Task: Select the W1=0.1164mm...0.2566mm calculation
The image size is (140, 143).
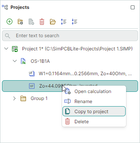Action: [x=70, y=74]
